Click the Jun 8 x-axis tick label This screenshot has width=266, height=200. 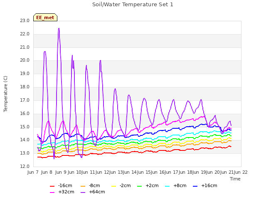tap(47, 172)
